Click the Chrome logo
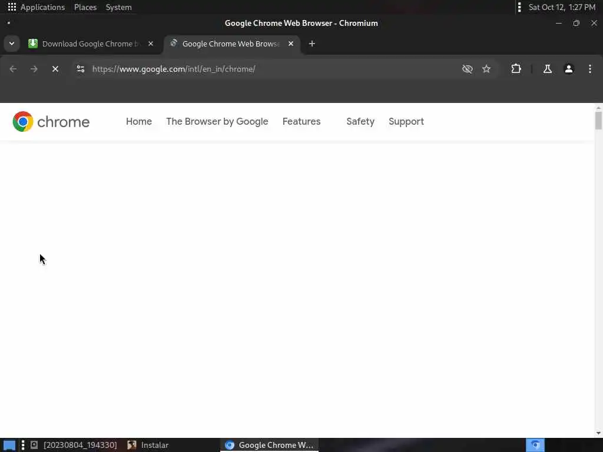 coord(51,122)
